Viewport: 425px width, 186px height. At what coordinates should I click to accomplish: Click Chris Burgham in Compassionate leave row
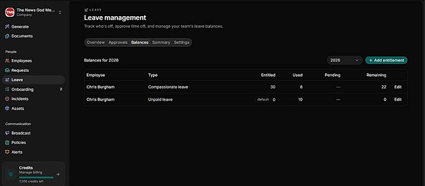[100, 87]
